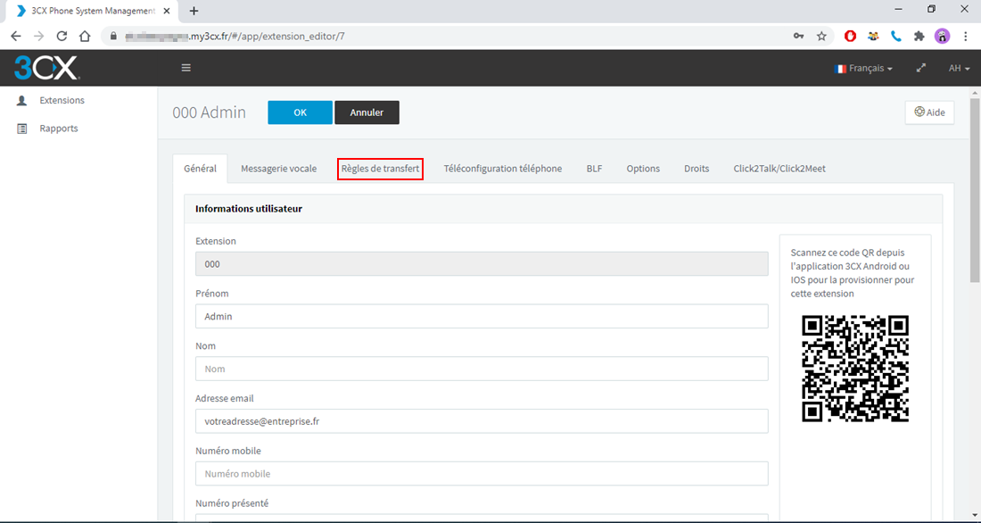Viewport: 981px width, 523px height.
Task: Expand the AH user account menu
Action: pos(958,68)
